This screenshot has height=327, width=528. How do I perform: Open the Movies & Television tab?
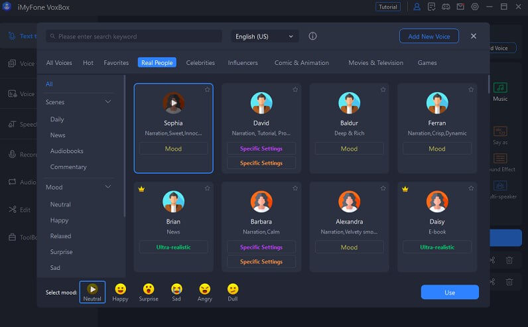point(376,62)
